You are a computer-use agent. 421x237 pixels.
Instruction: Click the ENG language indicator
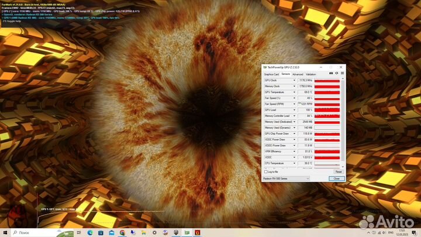click(x=391, y=233)
